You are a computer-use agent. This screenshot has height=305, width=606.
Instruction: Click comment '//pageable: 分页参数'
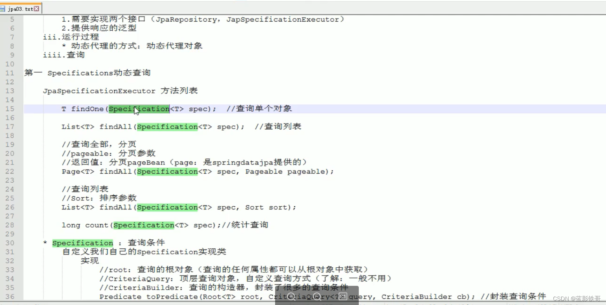[108, 153]
